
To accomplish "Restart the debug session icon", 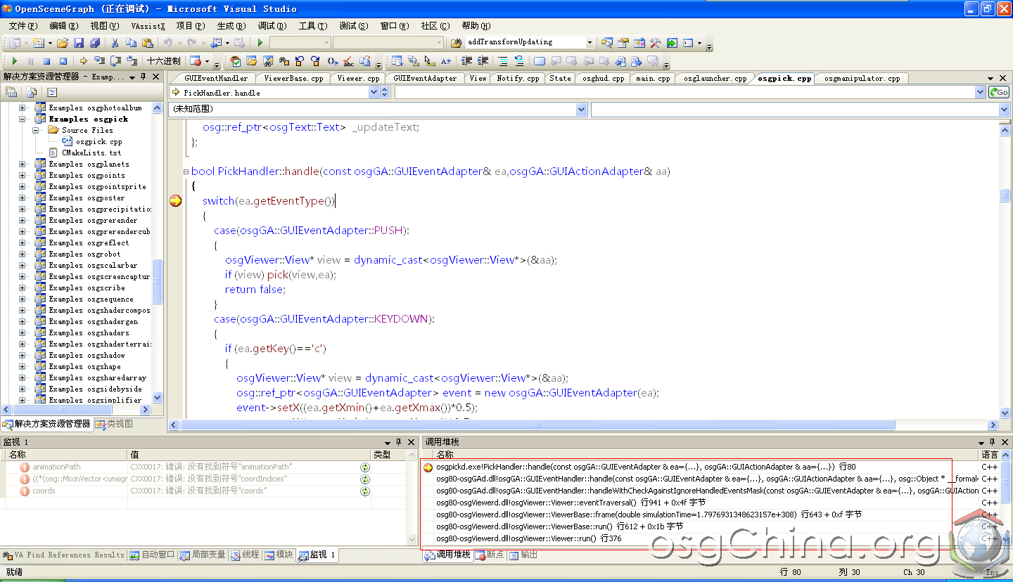I will coord(63,61).
